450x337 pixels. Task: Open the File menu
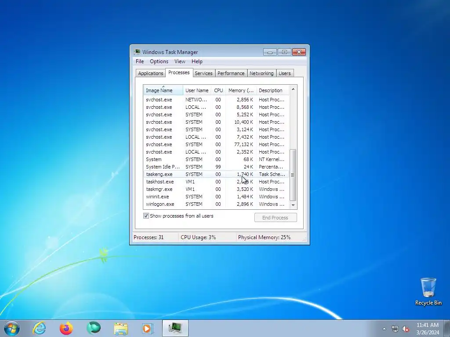[x=140, y=61]
